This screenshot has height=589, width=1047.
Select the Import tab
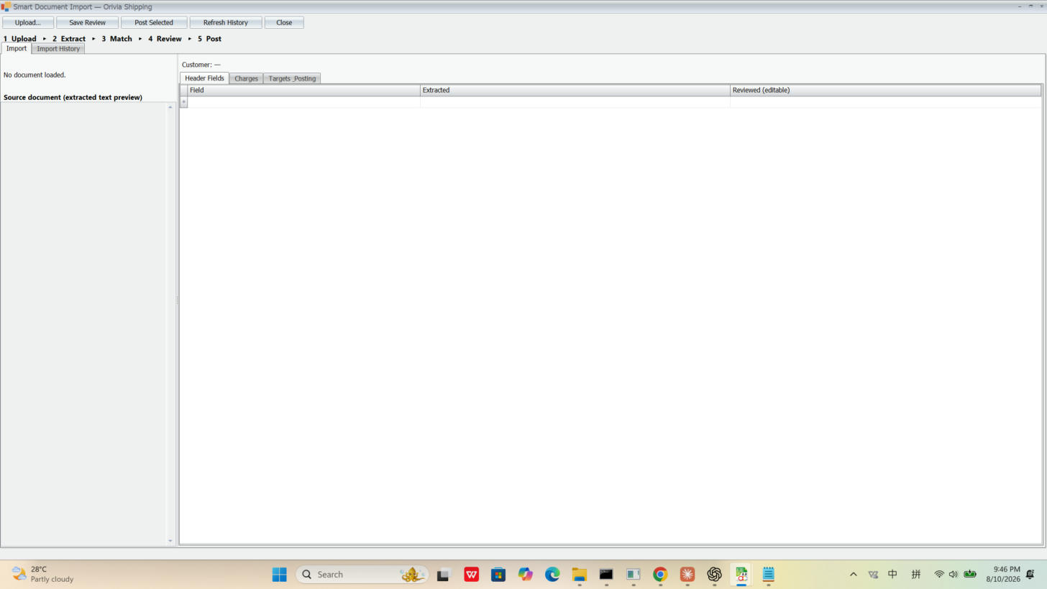pos(17,48)
